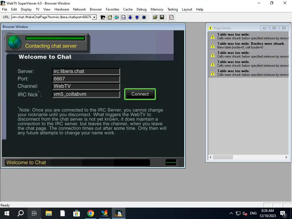
Task: Click the ENG language indicator
Action: [x=253, y=213]
